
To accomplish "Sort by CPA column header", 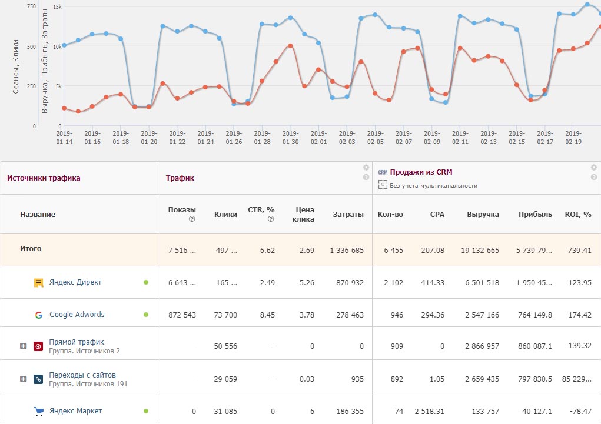I will point(437,214).
